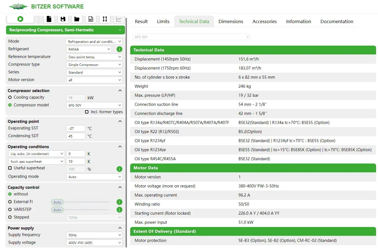Toggle the External FI Auto button
The width and height of the screenshot is (378, 249).
[57, 202]
